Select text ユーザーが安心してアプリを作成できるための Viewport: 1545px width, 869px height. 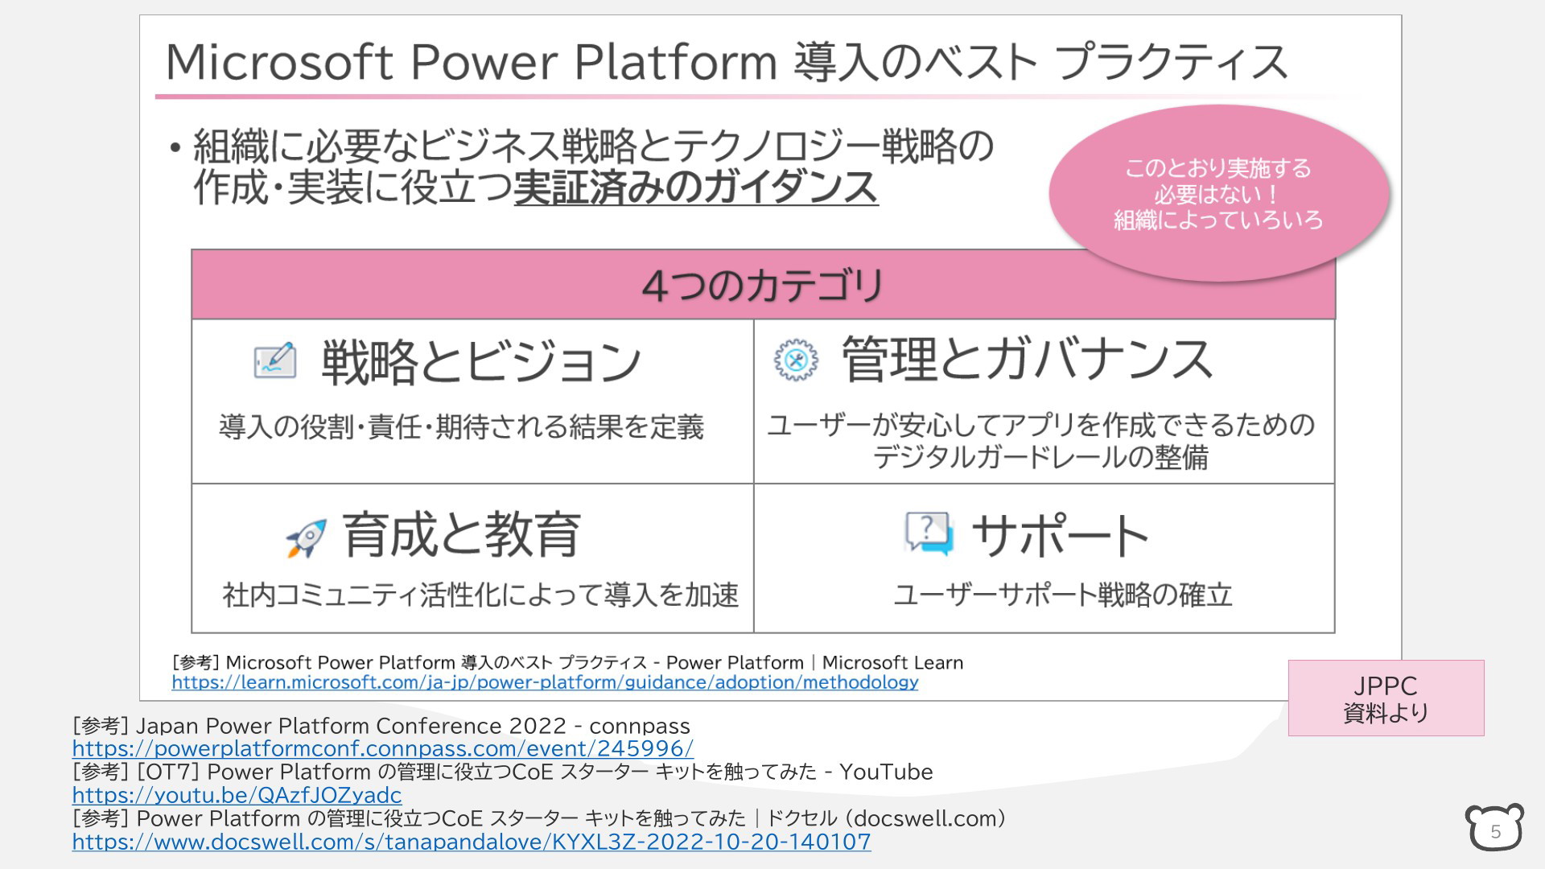(1041, 425)
